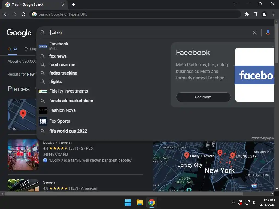The image size is (279, 209).
Task: Reload the current page
Action: pyautogui.click(x=23, y=14)
